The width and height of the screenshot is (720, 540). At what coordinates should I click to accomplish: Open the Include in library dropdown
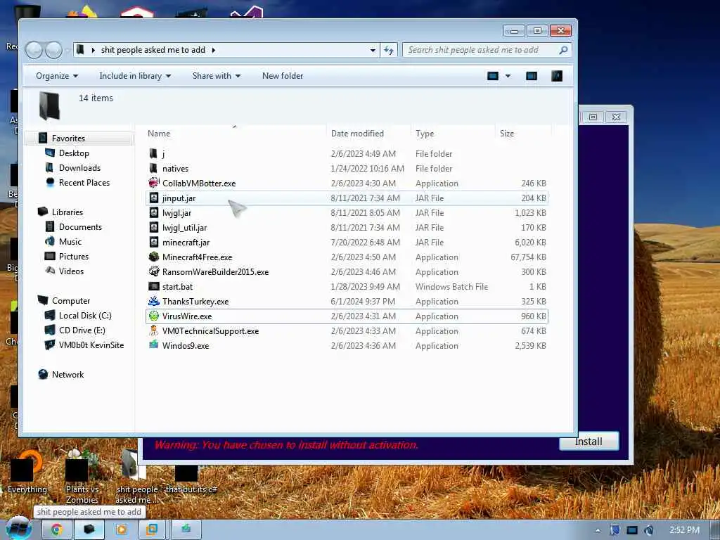click(135, 76)
